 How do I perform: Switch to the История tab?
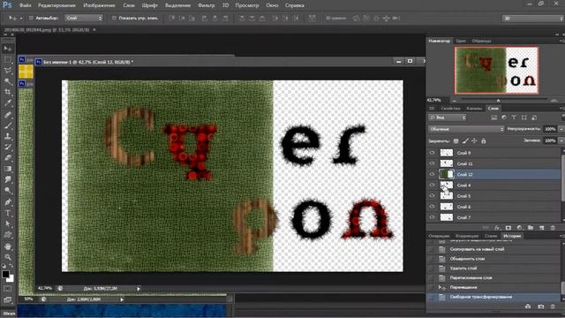pos(512,236)
